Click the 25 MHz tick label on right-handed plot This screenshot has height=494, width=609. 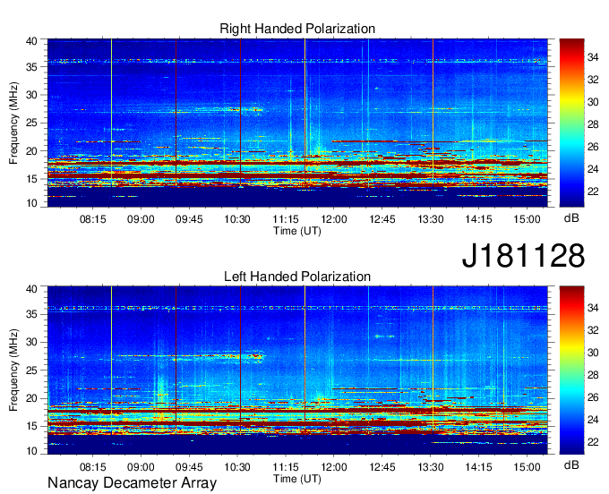coord(31,123)
